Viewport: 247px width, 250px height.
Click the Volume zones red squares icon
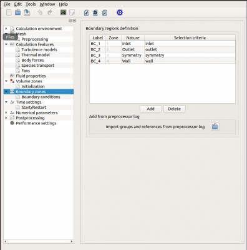click(x=12, y=81)
